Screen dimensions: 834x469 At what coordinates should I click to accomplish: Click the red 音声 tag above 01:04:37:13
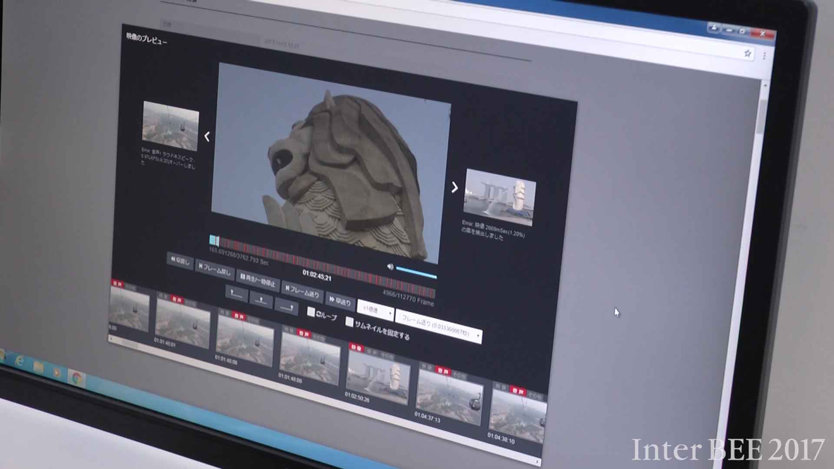coord(442,370)
